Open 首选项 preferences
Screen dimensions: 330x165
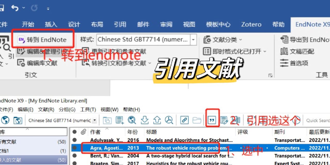[294, 63]
